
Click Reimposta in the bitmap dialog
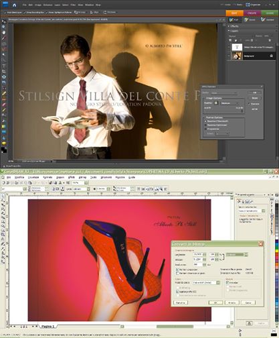click(x=181, y=302)
